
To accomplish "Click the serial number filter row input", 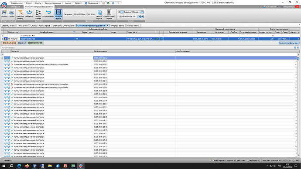I will [x=48, y=35].
